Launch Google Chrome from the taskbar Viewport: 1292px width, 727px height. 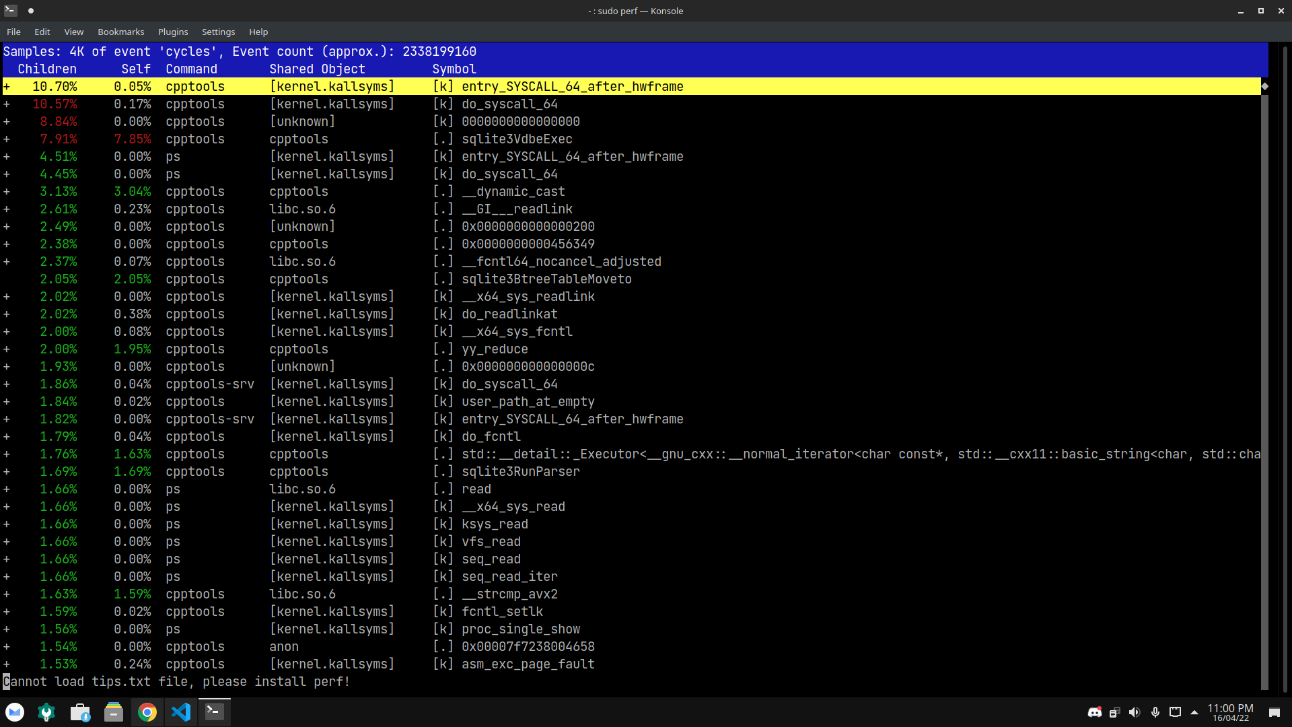click(147, 712)
